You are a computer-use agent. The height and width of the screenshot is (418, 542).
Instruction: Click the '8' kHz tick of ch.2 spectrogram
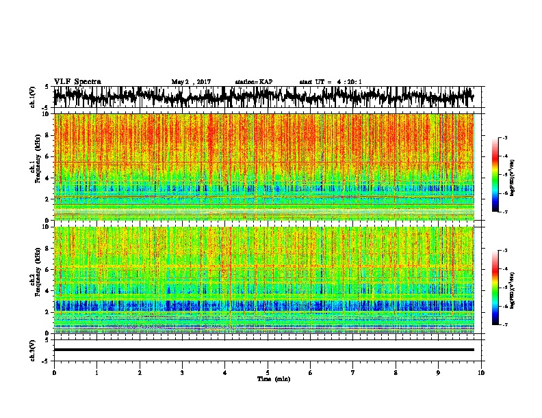point(48,249)
